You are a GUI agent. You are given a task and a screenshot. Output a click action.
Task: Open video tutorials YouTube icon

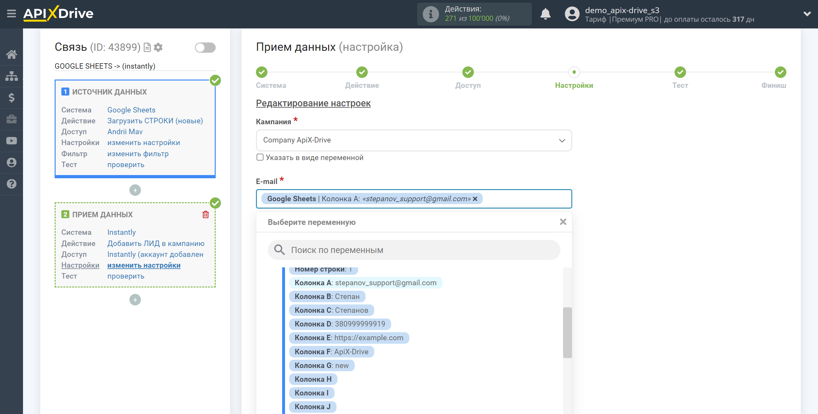[12, 141]
